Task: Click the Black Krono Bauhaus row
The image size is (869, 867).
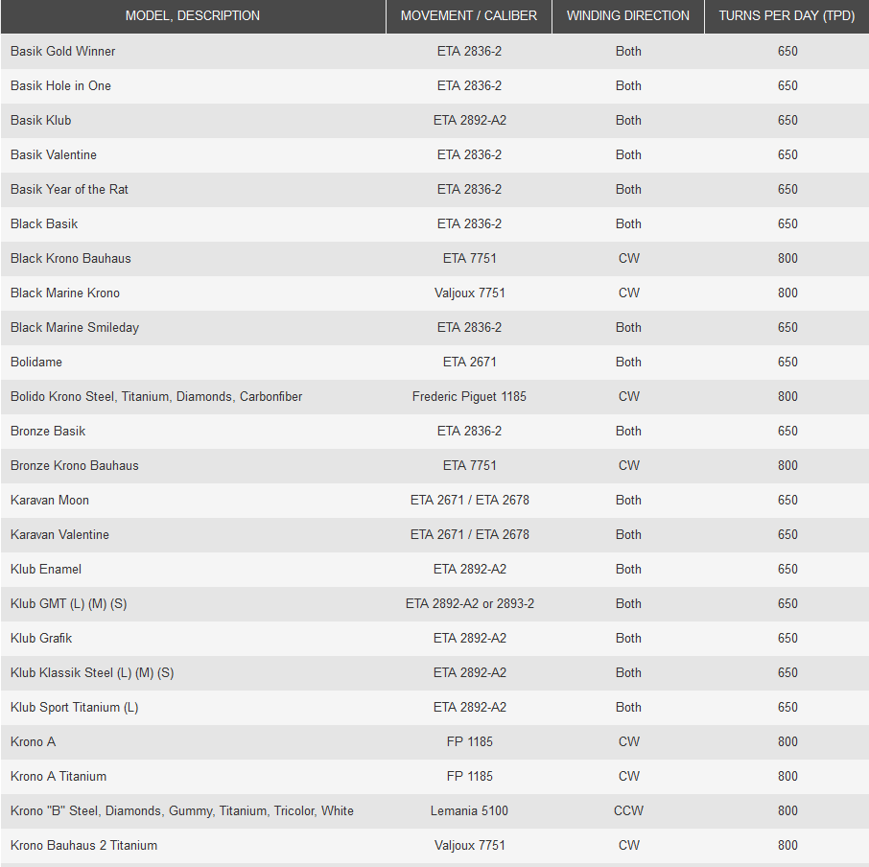Action: point(71,258)
